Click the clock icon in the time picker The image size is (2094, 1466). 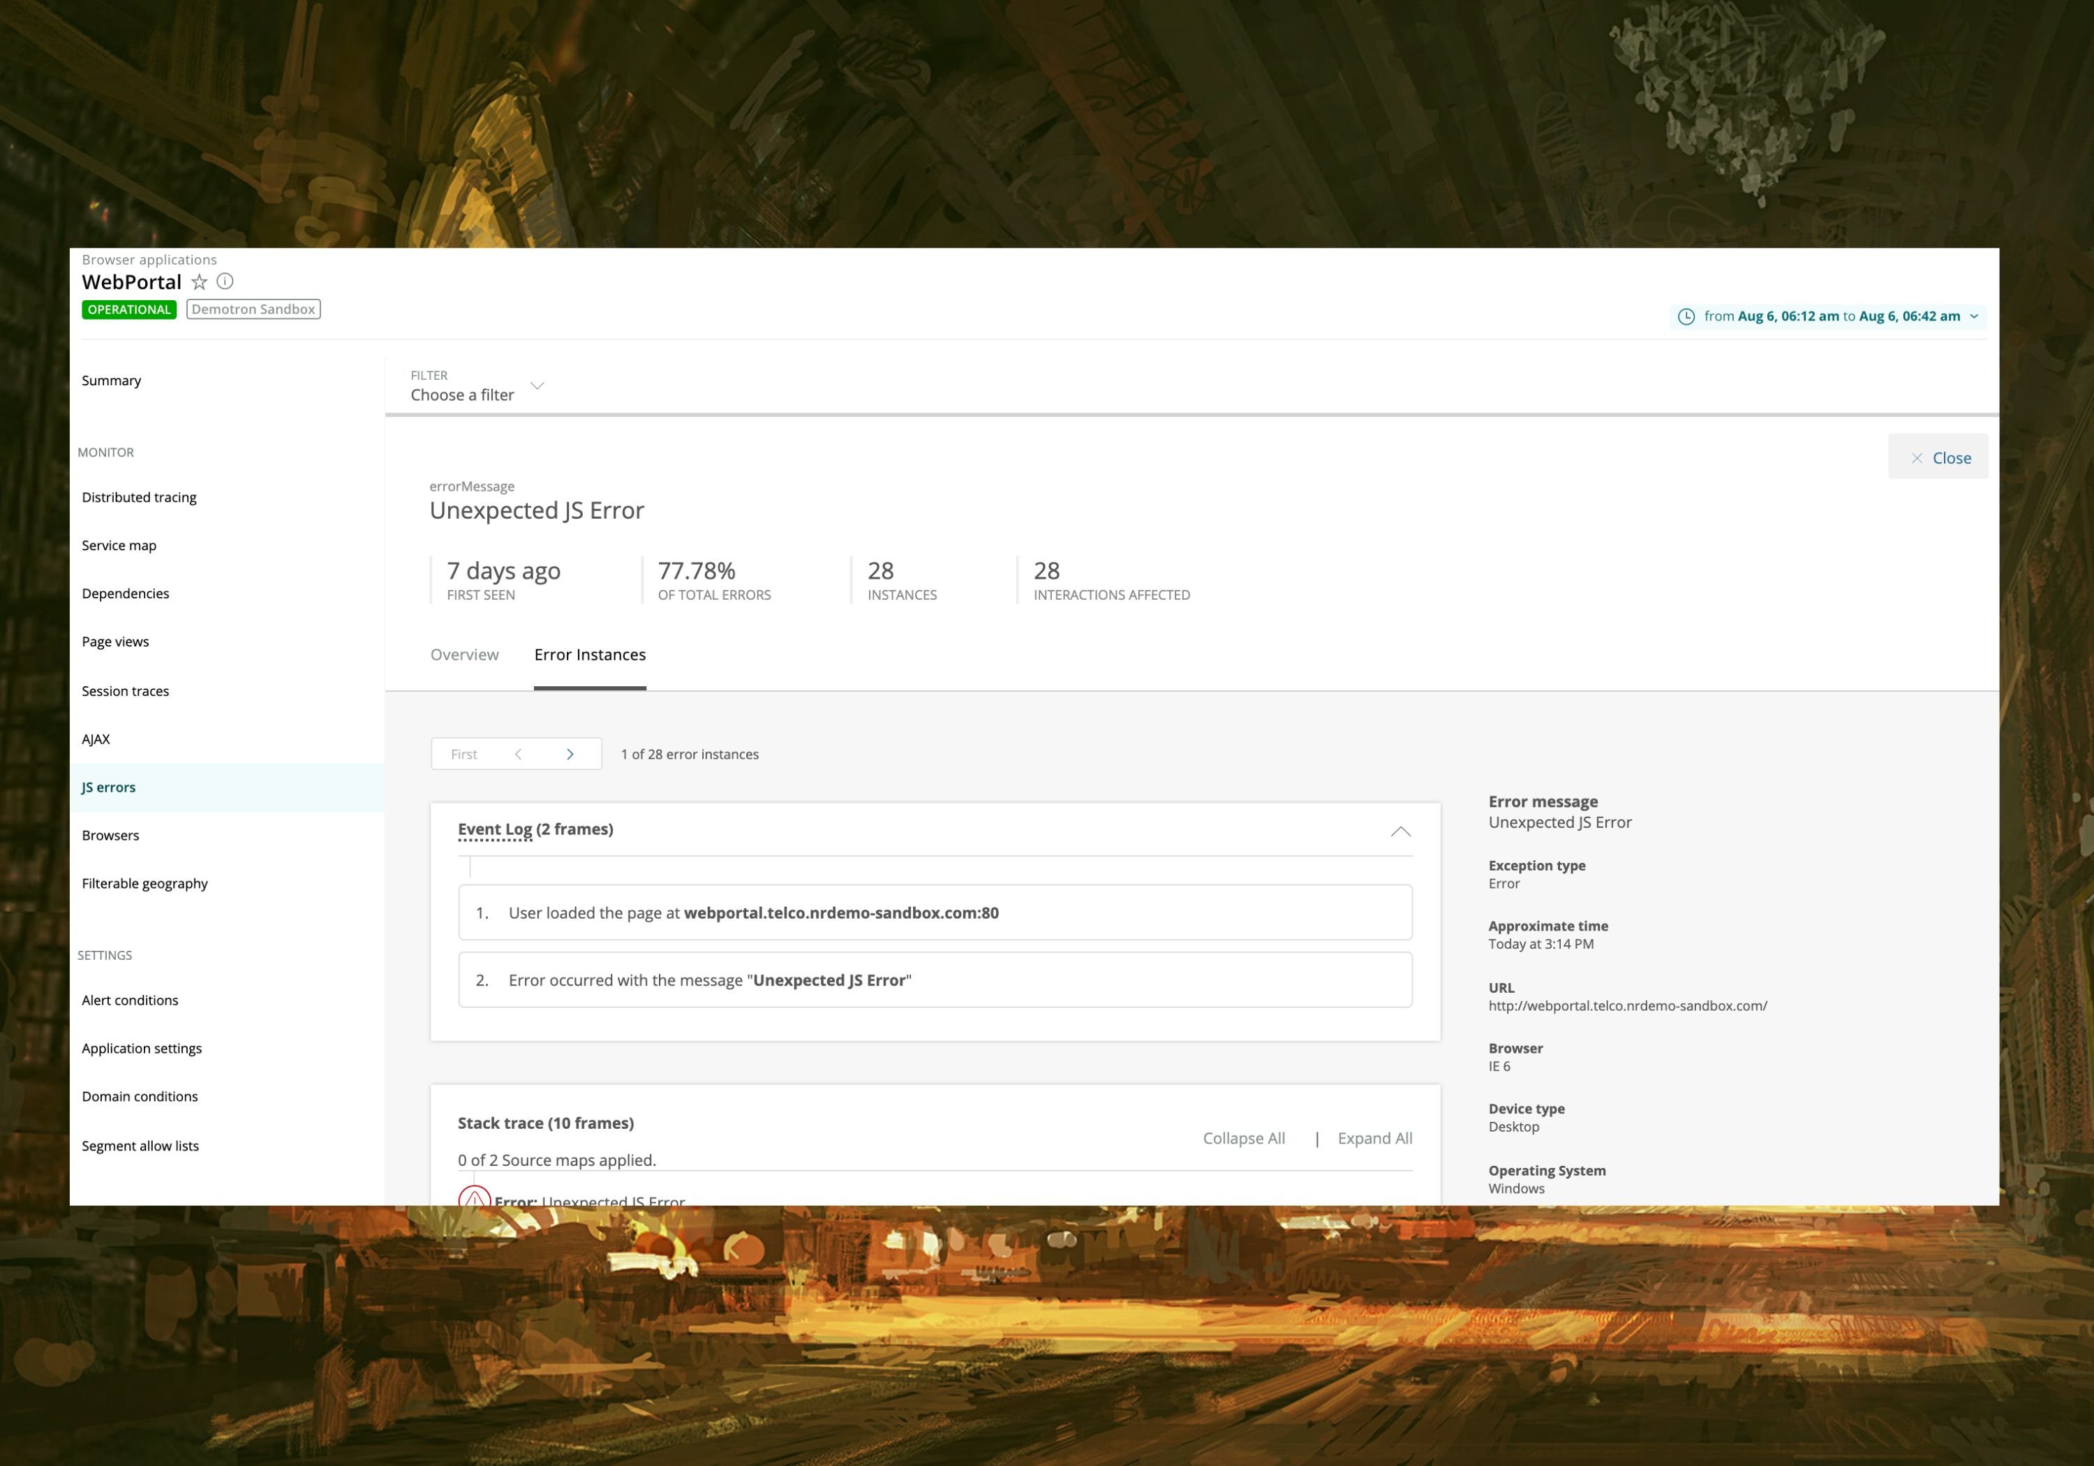click(1686, 316)
